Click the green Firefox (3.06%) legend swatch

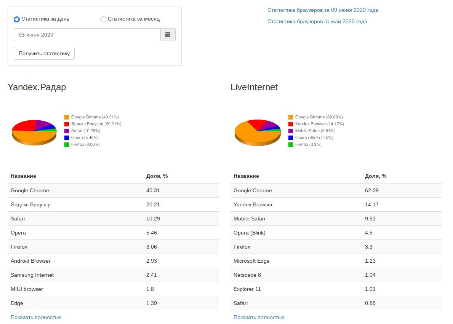(67, 145)
